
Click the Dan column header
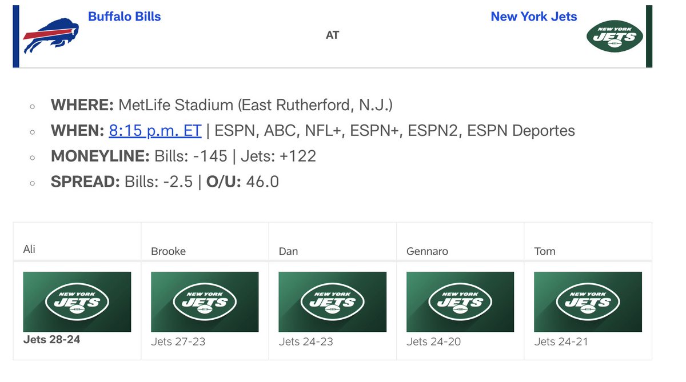(288, 251)
